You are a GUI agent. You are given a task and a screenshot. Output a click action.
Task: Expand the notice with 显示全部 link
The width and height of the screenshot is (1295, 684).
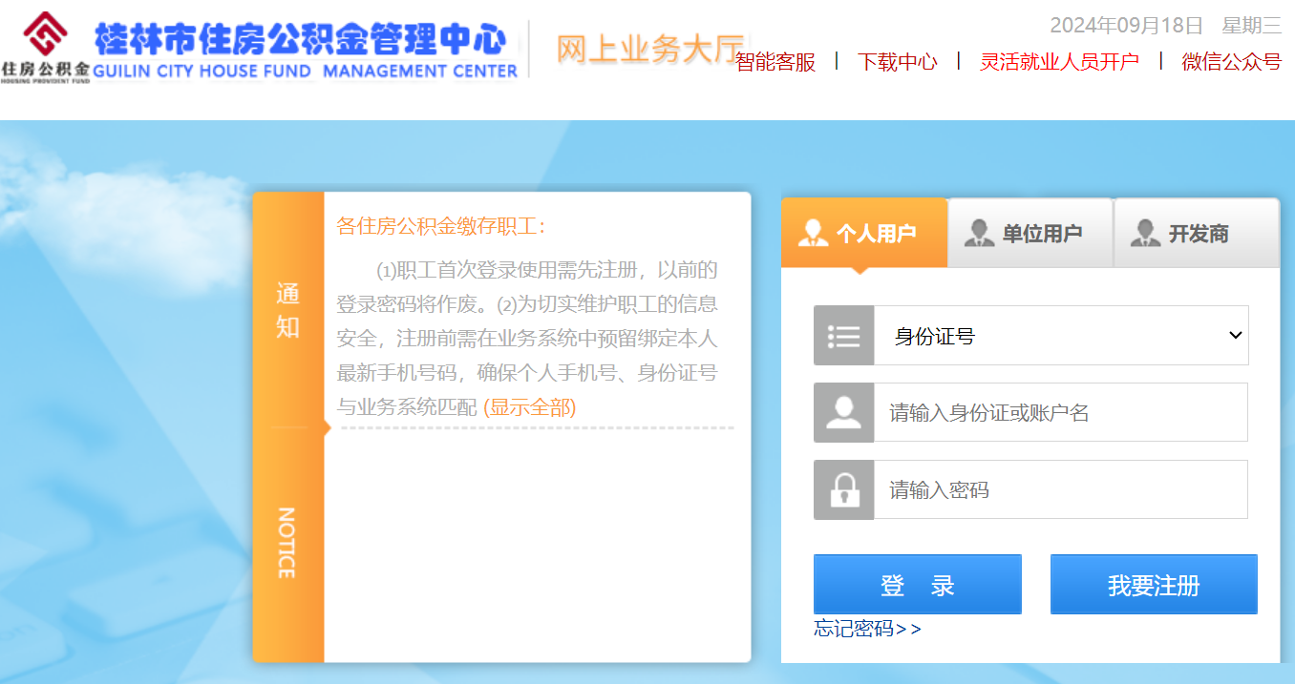[x=530, y=407]
